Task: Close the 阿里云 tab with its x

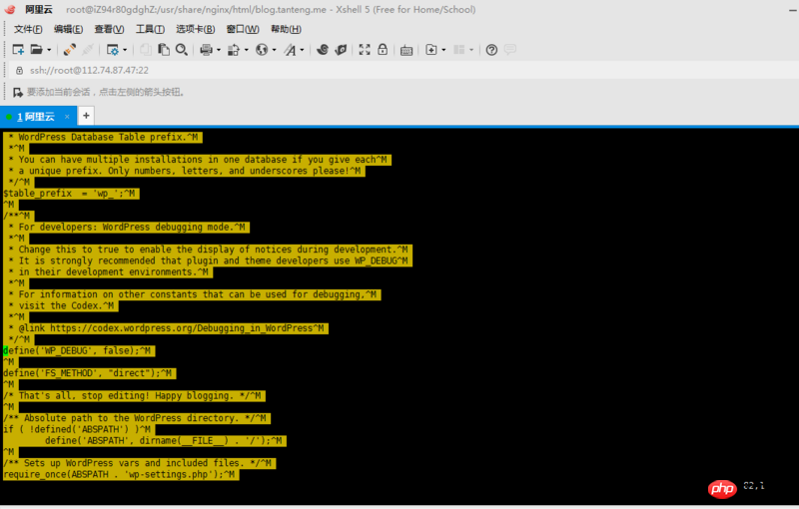Action: point(67,117)
